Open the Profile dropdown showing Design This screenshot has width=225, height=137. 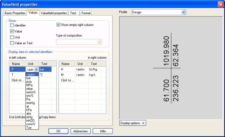tap(159, 12)
